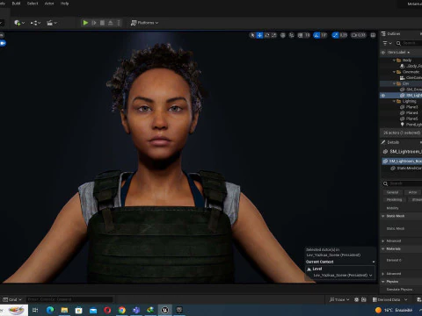Collapse the Env folder
The height and width of the screenshot is (316, 422).
coord(394,83)
